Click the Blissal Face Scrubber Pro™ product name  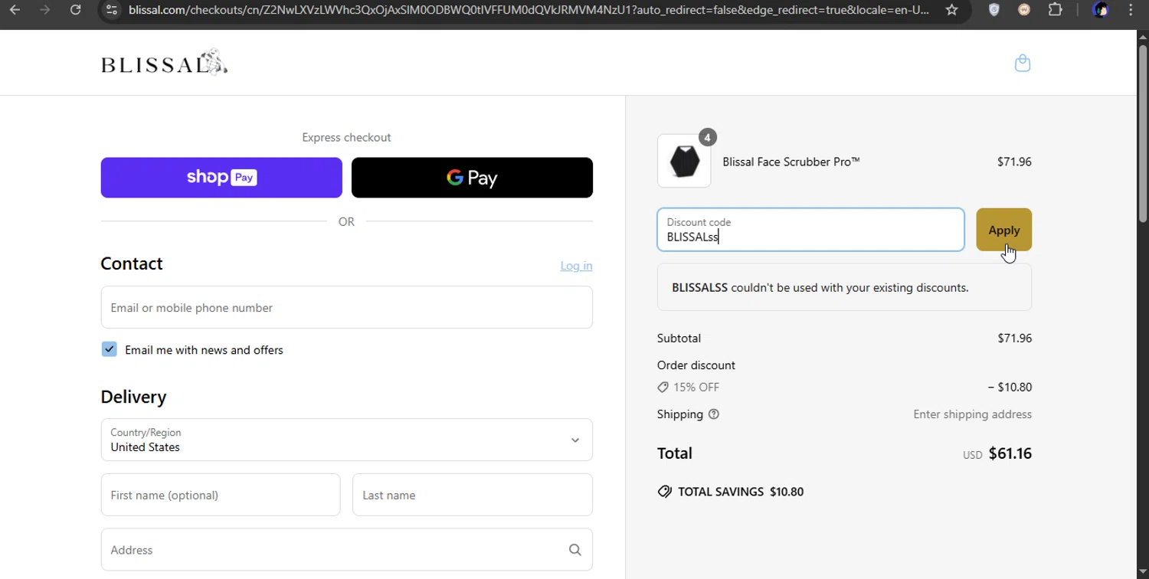click(x=791, y=162)
